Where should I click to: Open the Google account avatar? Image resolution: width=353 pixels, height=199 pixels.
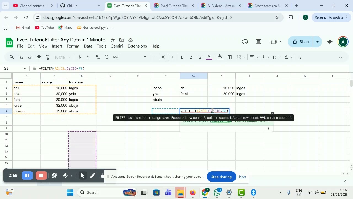coord(343,42)
